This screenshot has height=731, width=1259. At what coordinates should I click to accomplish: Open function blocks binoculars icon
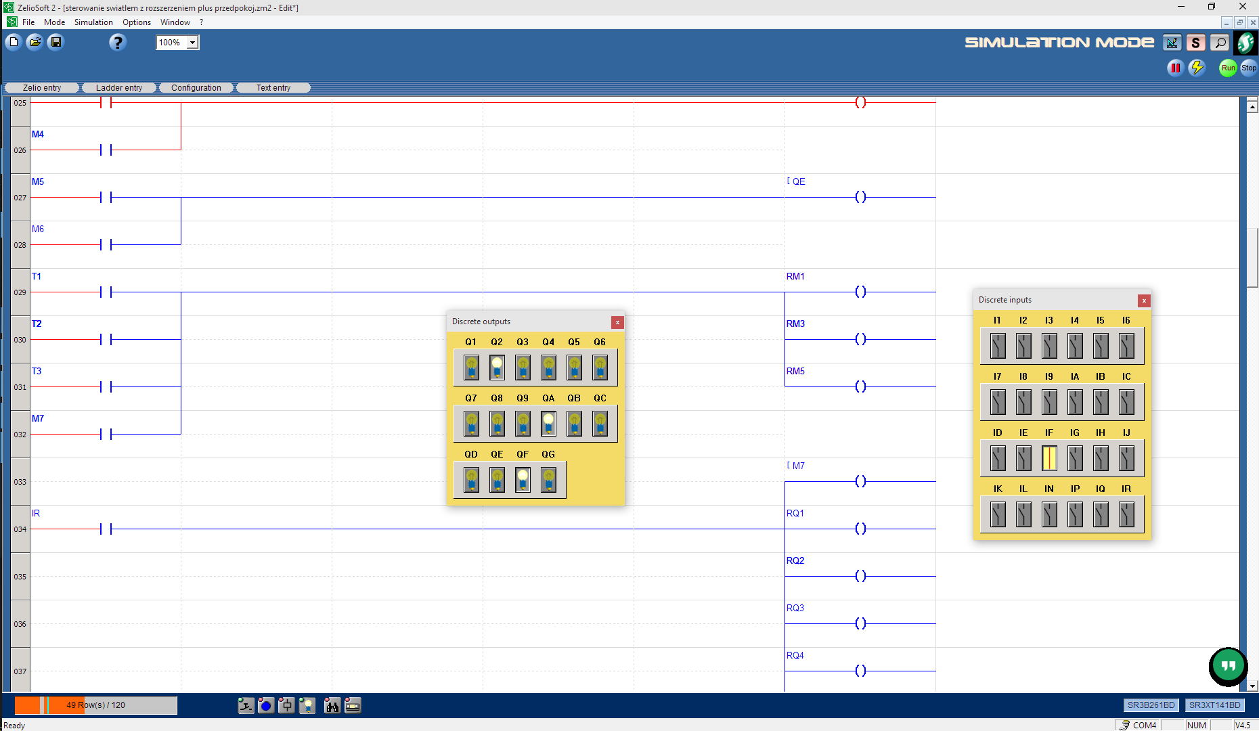pos(332,706)
